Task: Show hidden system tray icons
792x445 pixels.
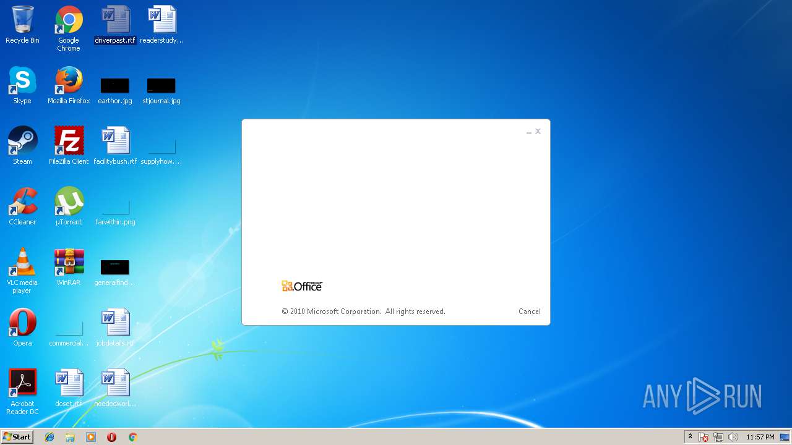Action: (691, 437)
